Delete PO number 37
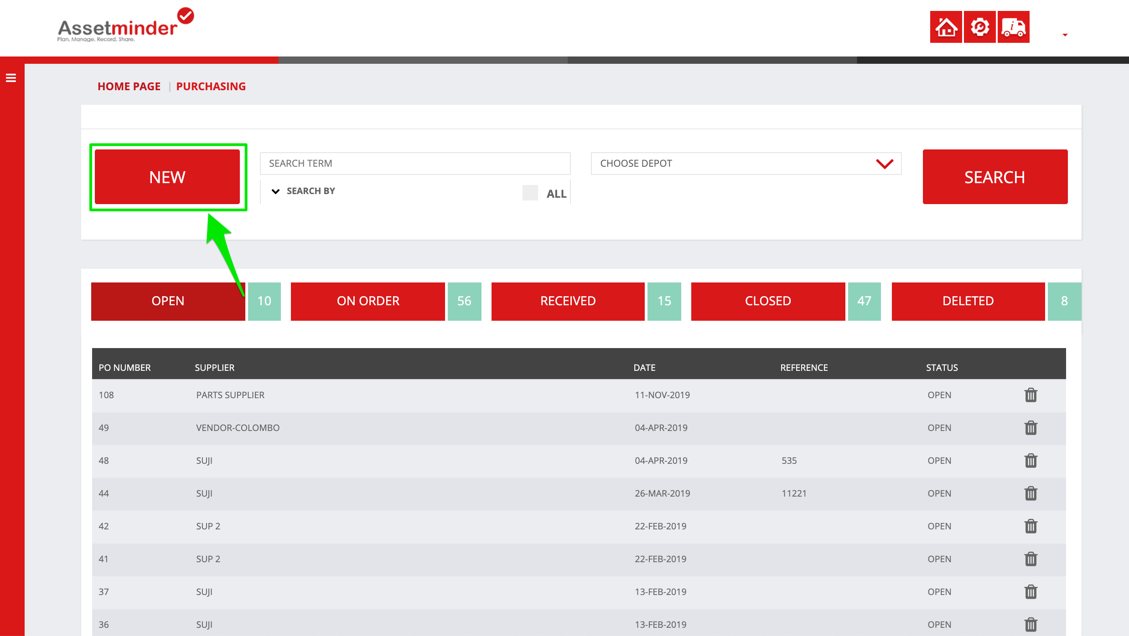 1031,592
